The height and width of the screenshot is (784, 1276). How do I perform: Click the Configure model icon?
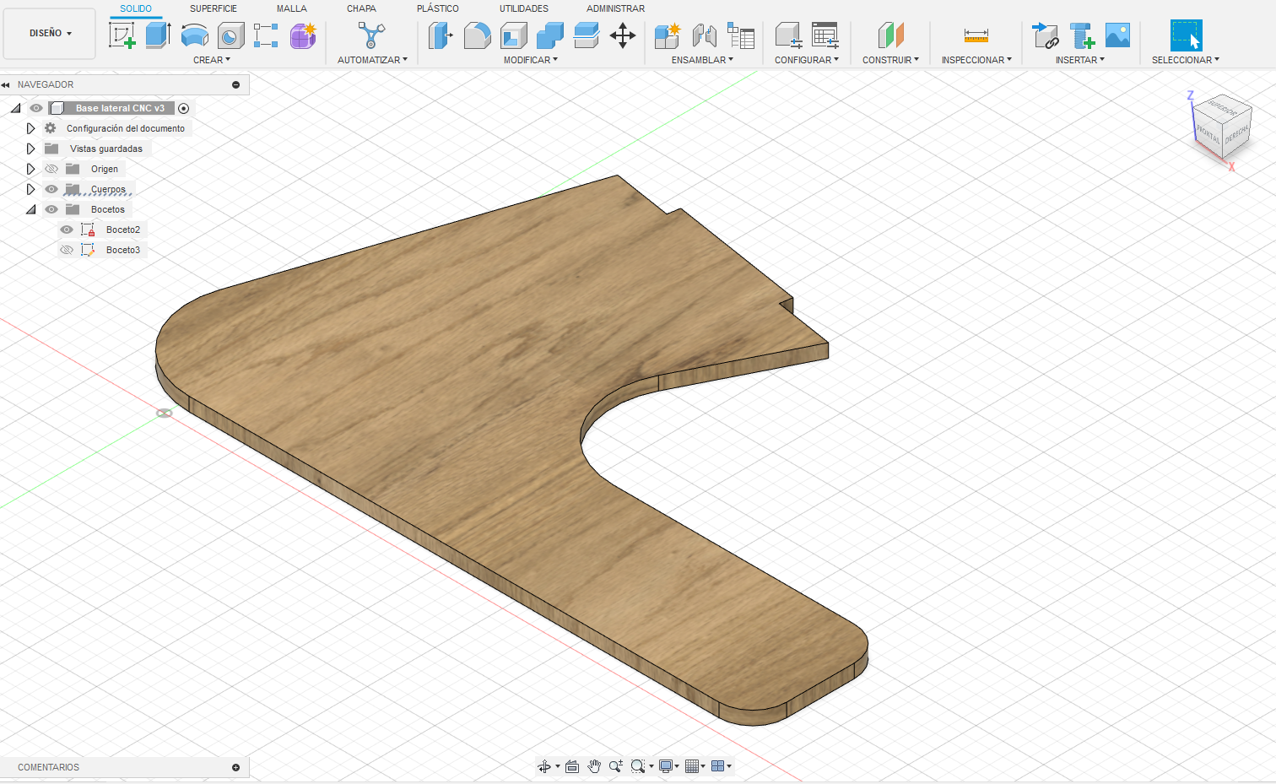788,35
